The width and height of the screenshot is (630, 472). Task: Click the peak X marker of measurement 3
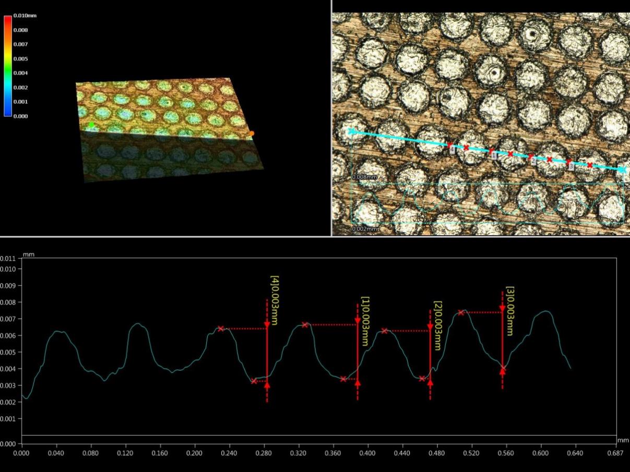click(461, 312)
